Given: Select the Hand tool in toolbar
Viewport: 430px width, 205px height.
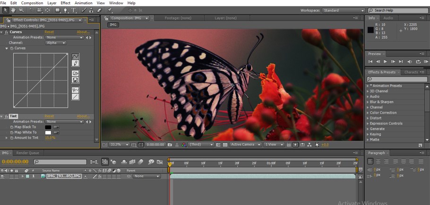Looking at the screenshot, I should click(x=13, y=10).
